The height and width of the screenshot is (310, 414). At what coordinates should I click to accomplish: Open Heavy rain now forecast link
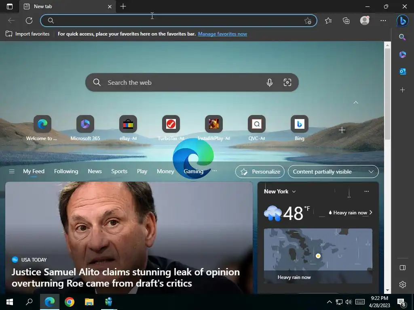pyautogui.click(x=351, y=212)
